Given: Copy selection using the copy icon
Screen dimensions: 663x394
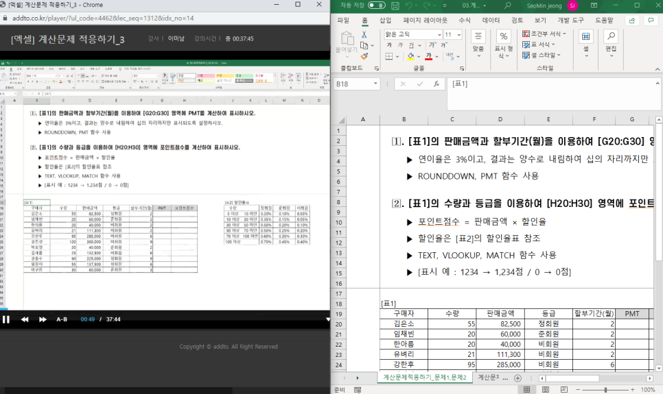Looking at the screenshot, I should (x=364, y=45).
